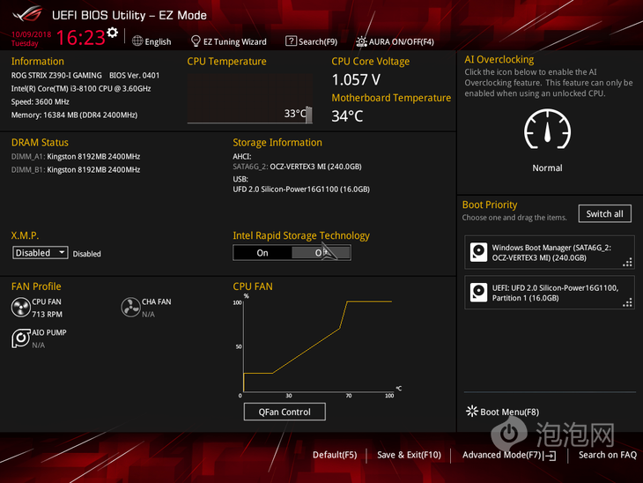Click the 16:23 clock time

point(81,38)
